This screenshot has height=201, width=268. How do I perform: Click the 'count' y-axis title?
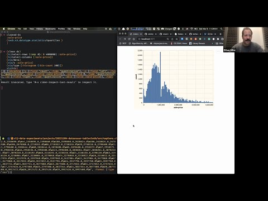136,76
